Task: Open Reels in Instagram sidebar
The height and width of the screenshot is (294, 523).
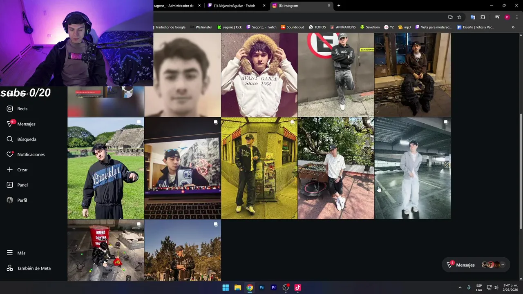Action: [x=17, y=109]
